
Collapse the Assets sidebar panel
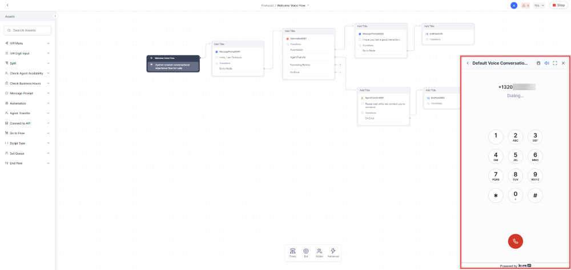point(55,16)
